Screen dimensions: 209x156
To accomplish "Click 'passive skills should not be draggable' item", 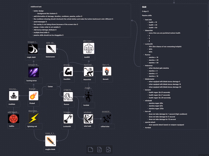I will (x=48, y=35).
